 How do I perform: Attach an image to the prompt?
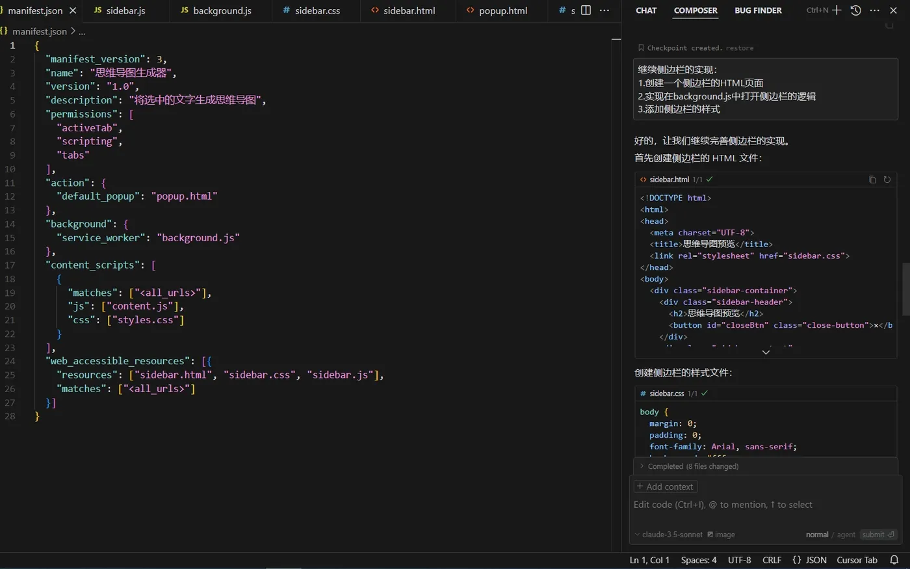click(721, 535)
